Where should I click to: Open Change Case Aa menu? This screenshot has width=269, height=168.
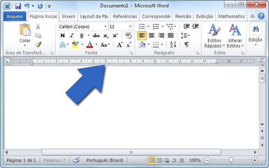pyautogui.click(x=105, y=45)
